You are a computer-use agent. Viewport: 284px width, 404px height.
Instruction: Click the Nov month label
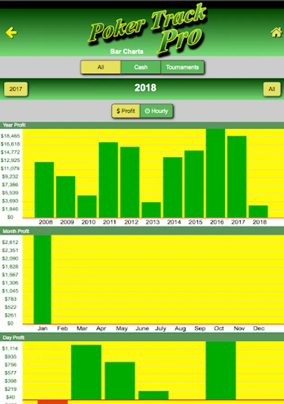coord(239,329)
